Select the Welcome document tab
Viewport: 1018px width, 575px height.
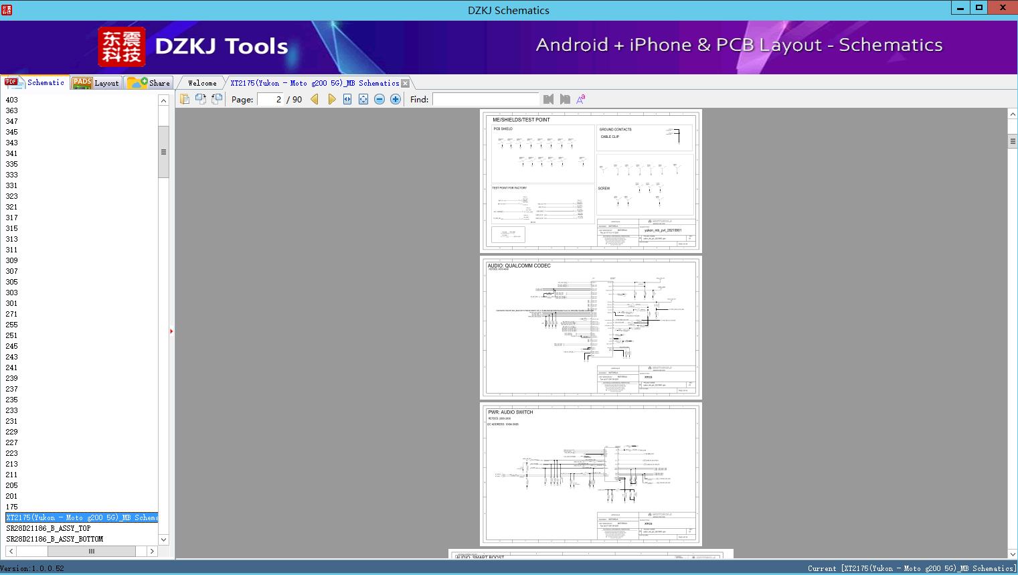point(201,83)
